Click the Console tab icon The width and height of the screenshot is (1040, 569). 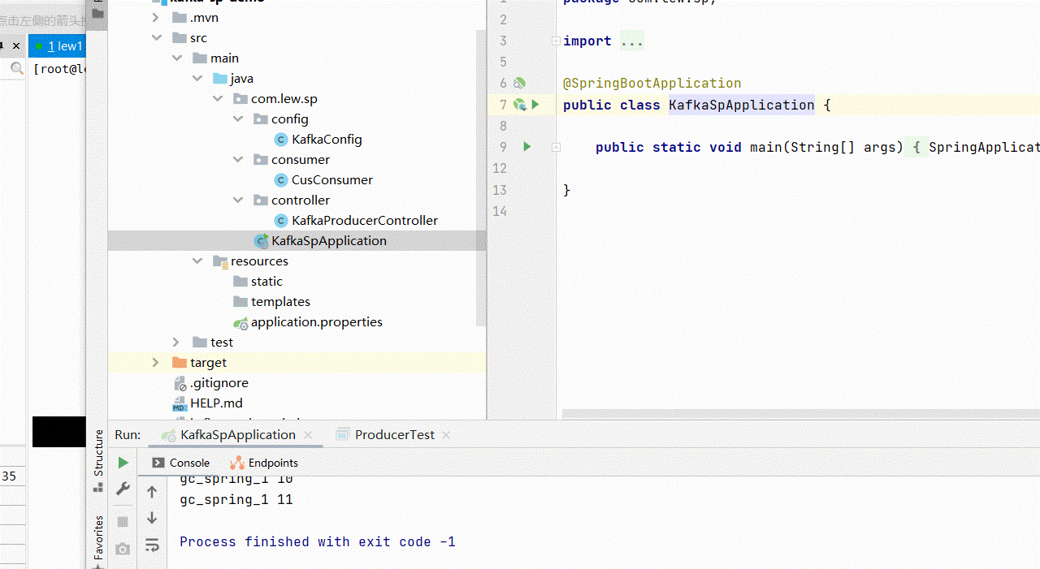[x=158, y=463]
